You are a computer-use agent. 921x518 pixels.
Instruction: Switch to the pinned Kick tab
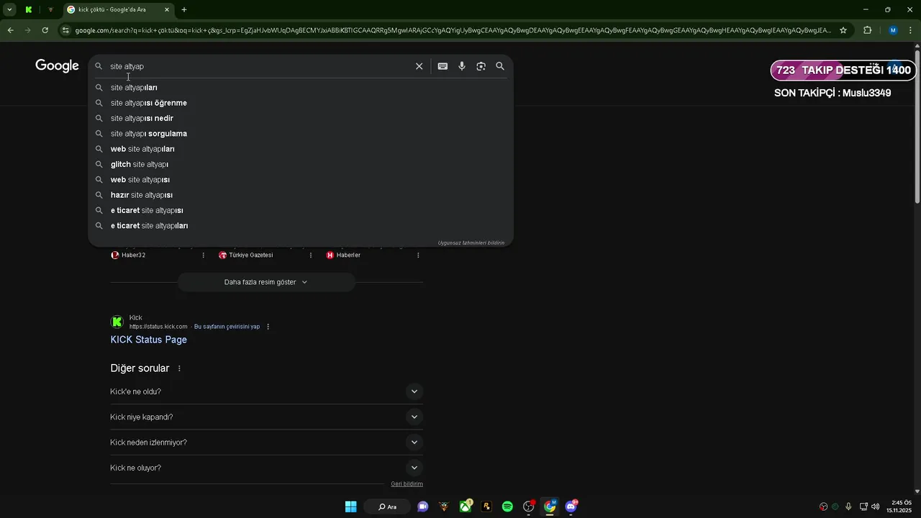(29, 9)
